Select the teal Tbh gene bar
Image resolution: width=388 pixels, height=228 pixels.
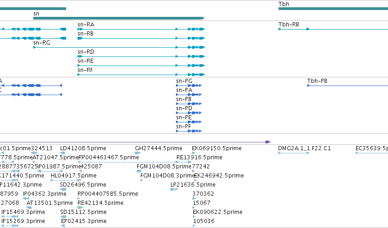[x=333, y=9]
